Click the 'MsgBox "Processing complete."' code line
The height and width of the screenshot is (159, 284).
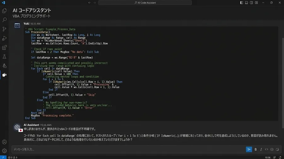52,115
